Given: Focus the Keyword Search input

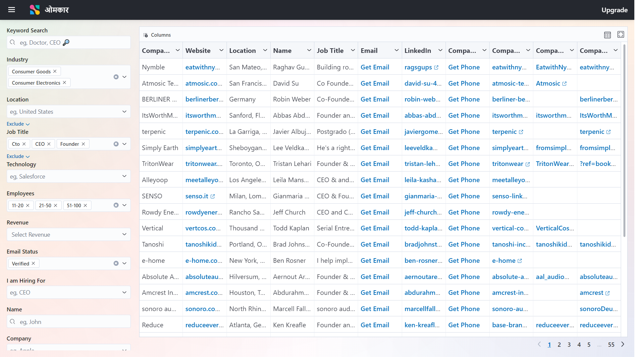Looking at the screenshot, I should click(x=69, y=42).
